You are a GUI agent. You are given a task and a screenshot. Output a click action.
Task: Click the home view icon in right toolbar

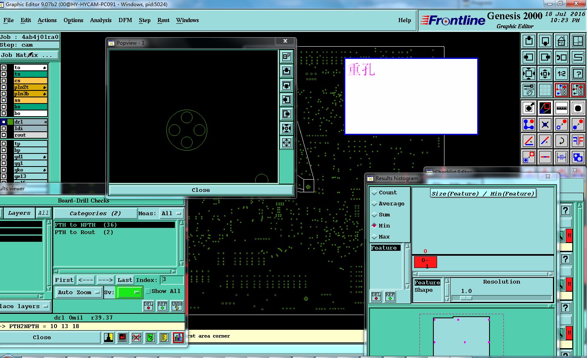point(562,41)
